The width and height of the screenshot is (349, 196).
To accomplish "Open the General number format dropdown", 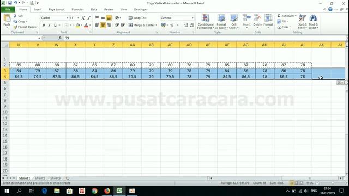I will (192, 18).
